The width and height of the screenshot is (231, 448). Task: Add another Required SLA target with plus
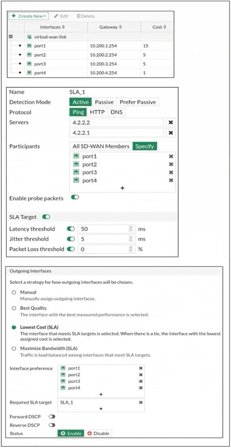(x=101, y=409)
